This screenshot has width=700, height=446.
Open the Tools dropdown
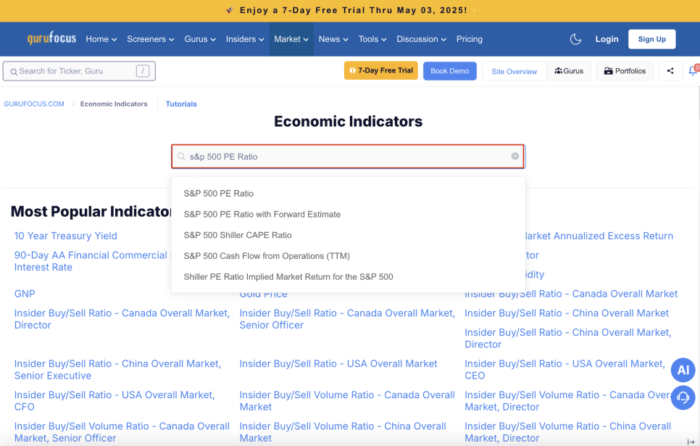pos(372,39)
